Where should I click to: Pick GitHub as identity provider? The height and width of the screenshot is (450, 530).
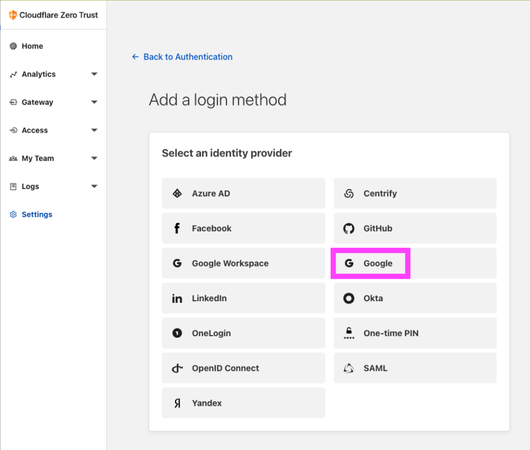coord(415,228)
